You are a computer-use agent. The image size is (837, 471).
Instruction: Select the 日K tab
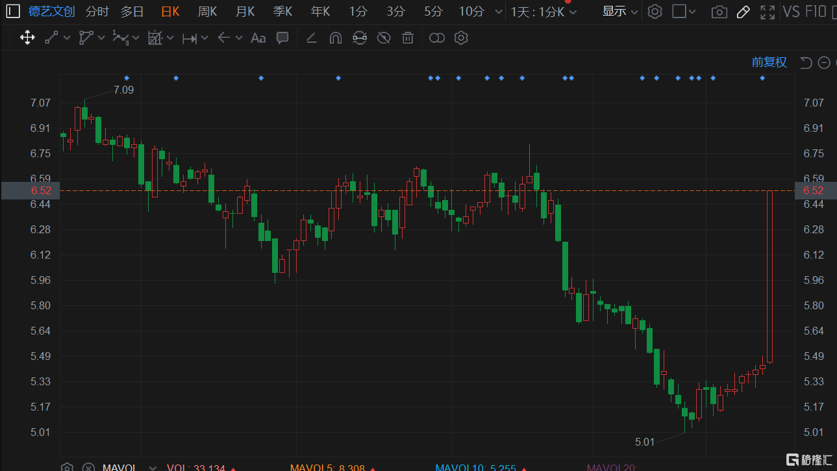tap(170, 12)
